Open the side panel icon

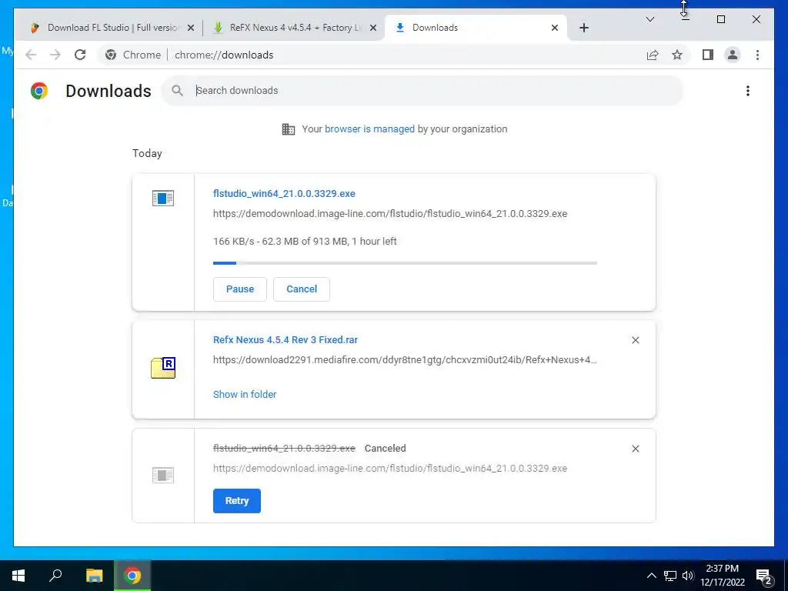708,55
